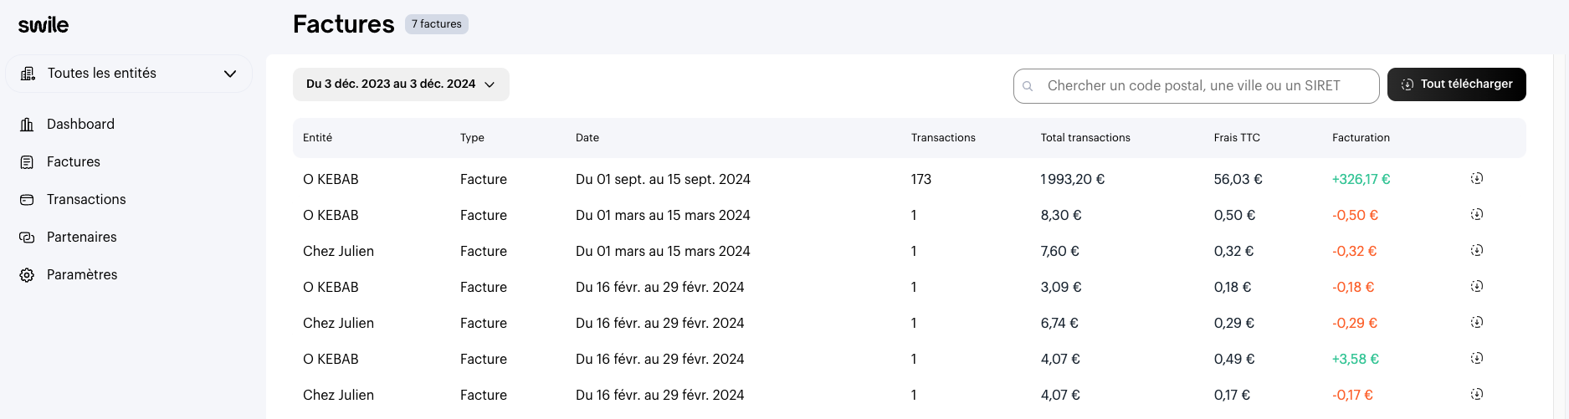Click the Swile logo
This screenshot has height=419, width=1569.
44,25
